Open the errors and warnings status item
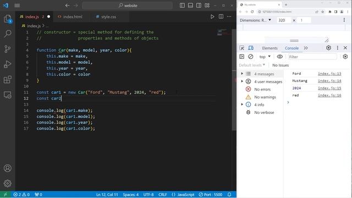 pyautogui.click(x=21, y=194)
